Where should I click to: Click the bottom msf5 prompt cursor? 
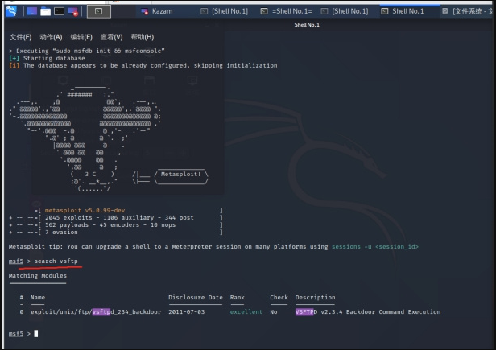pos(36,334)
